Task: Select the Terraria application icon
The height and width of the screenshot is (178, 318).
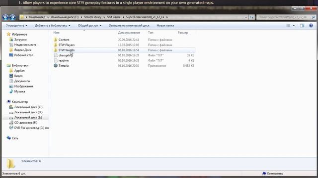Action: point(56,66)
